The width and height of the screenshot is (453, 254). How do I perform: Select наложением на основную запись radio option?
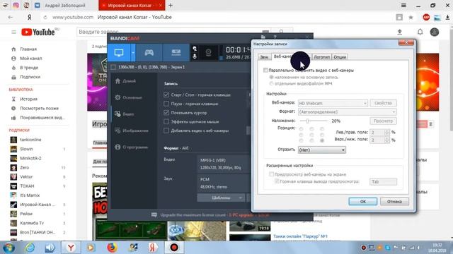271,77
